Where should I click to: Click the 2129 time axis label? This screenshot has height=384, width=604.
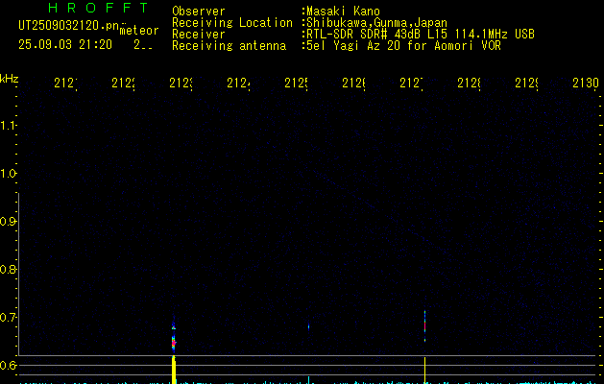pos(526,84)
